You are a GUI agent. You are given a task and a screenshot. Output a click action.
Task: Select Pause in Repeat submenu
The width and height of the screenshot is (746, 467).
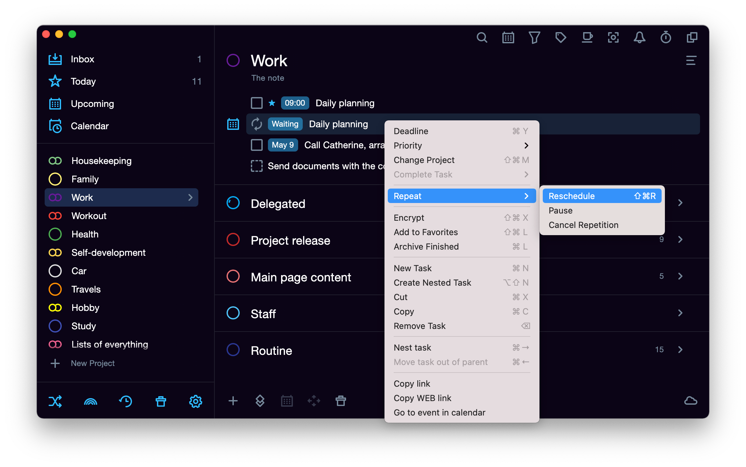602,211
